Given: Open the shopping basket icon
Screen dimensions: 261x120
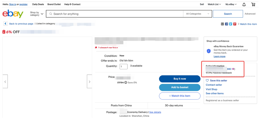Looking at the screenshot, I should point(253,5).
